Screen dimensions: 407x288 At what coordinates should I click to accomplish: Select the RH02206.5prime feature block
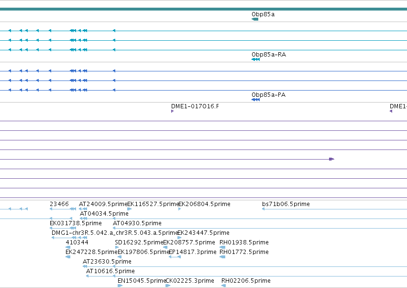point(223,286)
